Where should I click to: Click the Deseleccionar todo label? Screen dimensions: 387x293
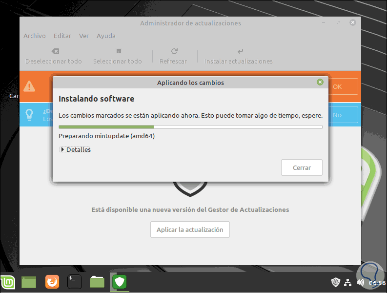[54, 61]
